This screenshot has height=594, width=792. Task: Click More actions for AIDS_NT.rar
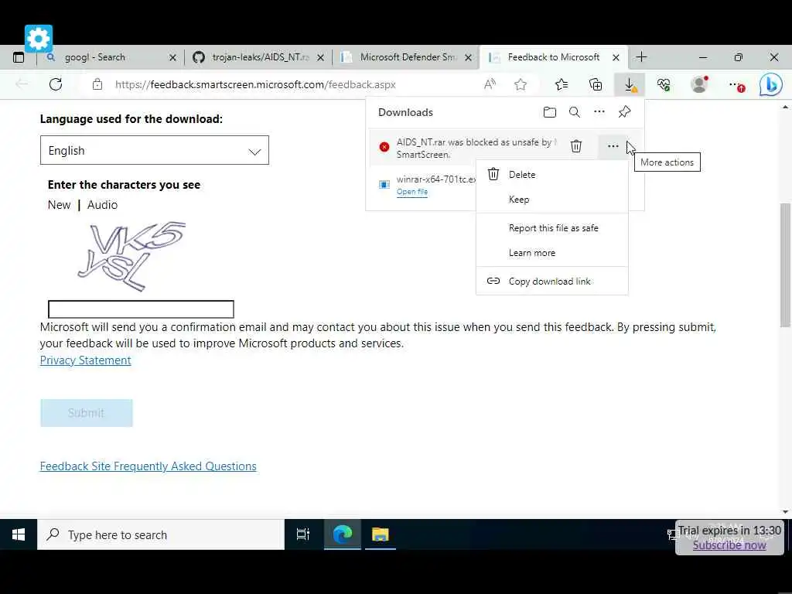coord(613,146)
